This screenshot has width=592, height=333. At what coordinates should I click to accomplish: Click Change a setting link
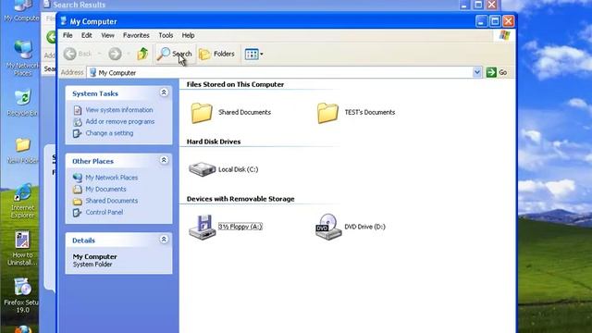[109, 133]
